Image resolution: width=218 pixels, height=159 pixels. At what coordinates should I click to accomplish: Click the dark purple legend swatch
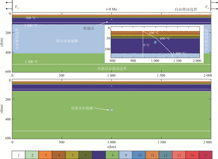[99, 154]
